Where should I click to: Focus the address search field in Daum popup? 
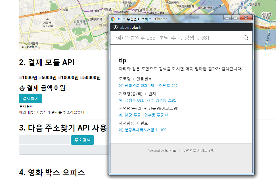coord(178,38)
